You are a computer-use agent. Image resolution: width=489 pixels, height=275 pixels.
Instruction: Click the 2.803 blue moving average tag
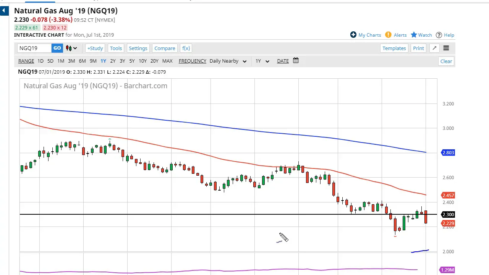click(x=448, y=153)
